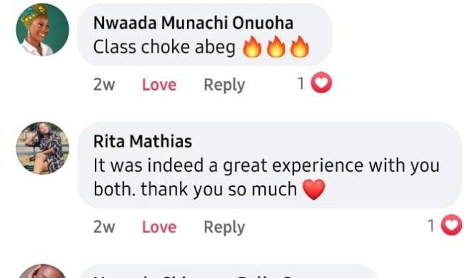
Task: Click the fire emojis in the first comment
Action: pos(276,46)
